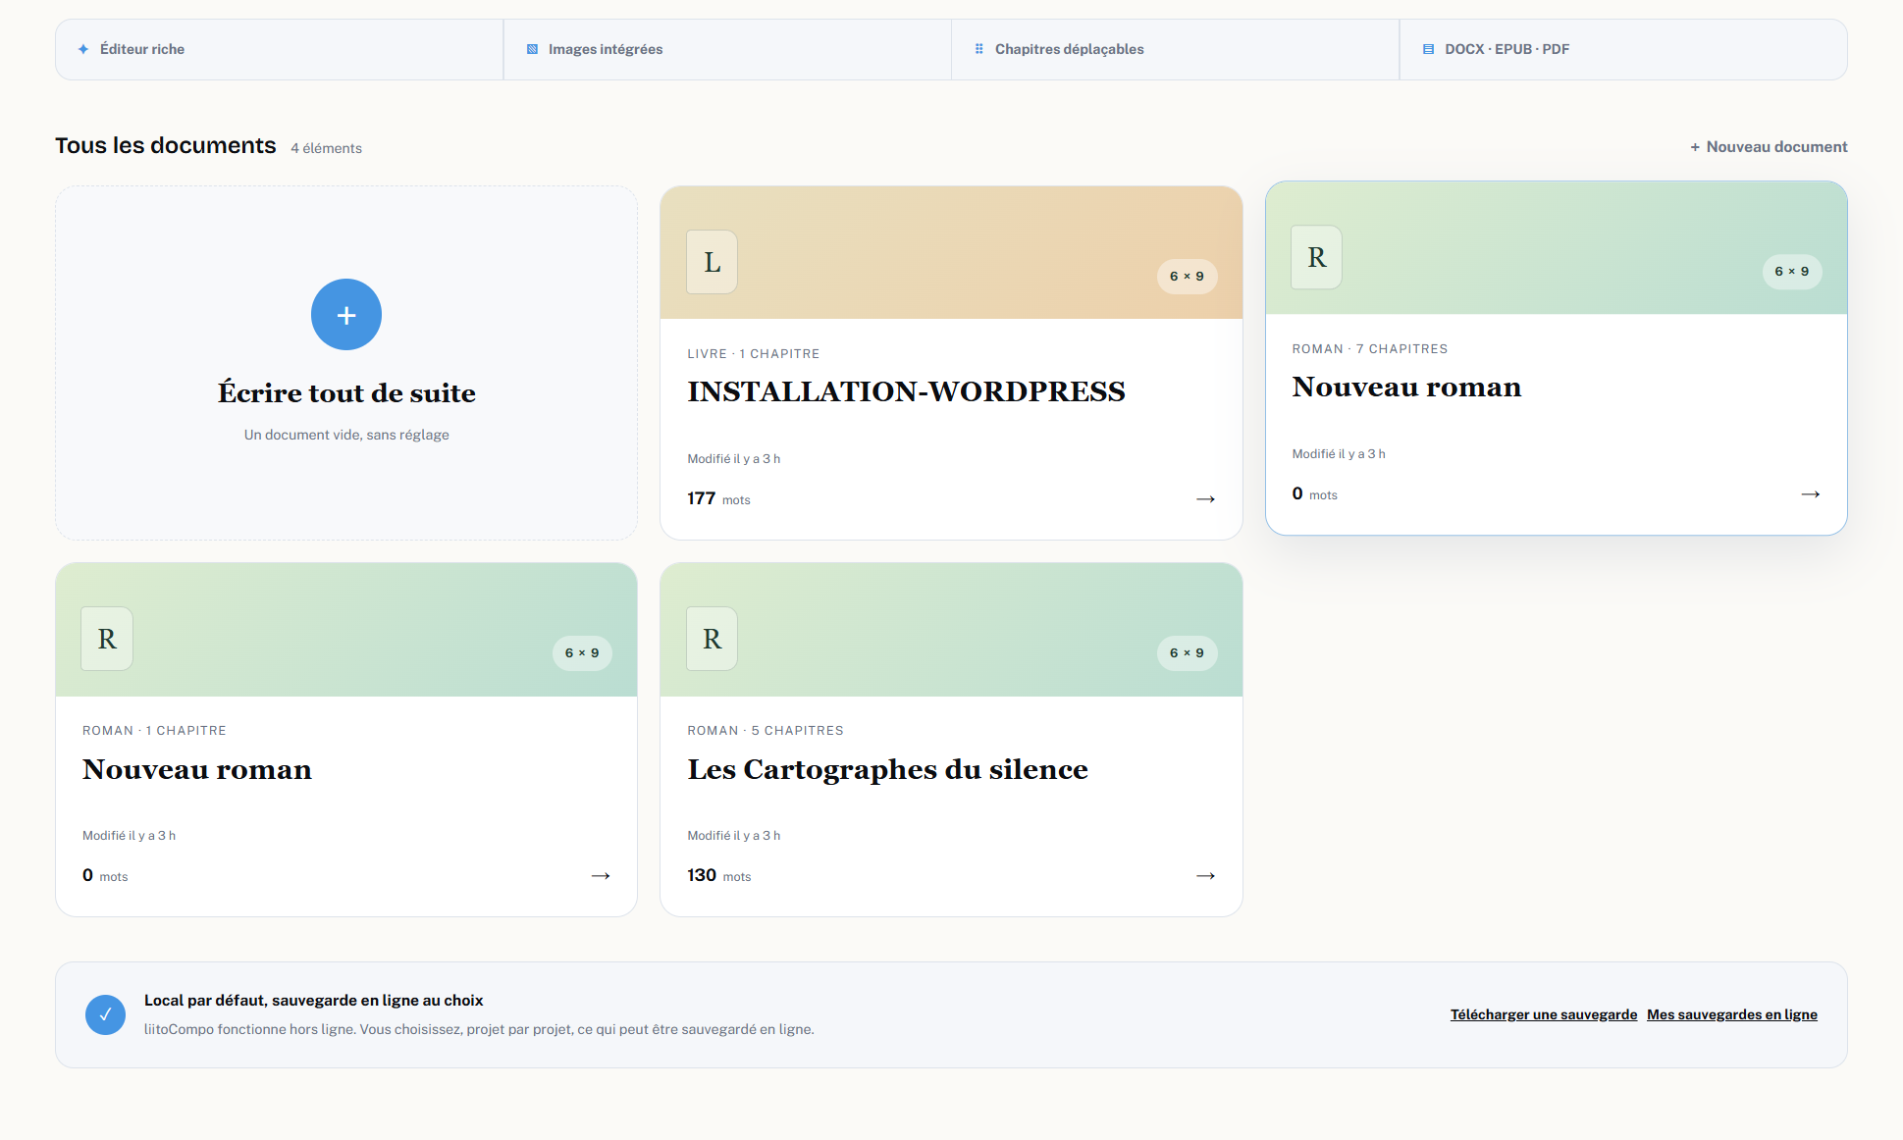This screenshot has height=1140, width=1903.
Task: Click the document icon beside DOCX · EPUB · PDF
Action: click(x=1428, y=49)
